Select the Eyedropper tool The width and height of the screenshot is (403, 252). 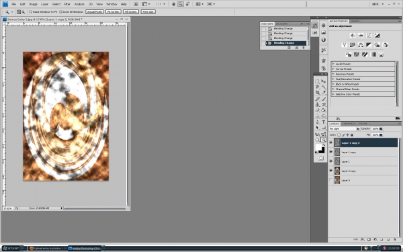pos(324,93)
